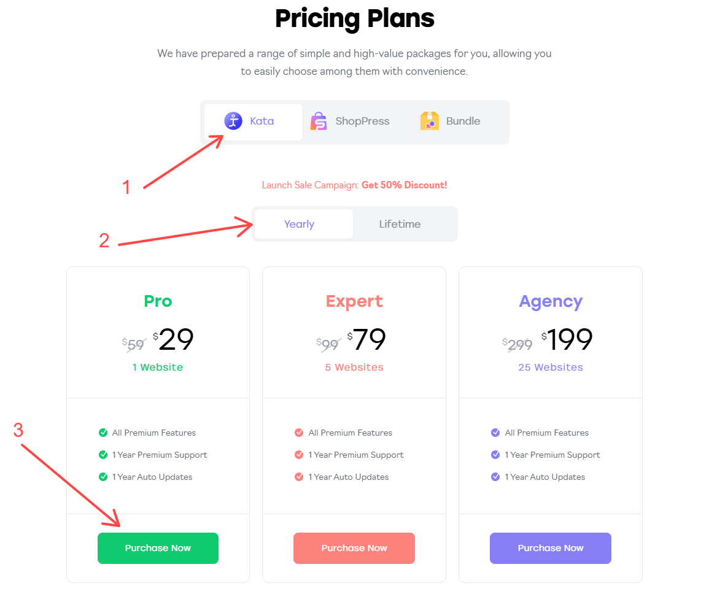
Task: Click purple checkmark beside Agency 1 Year Auto Updates
Action: [x=495, y=476]
